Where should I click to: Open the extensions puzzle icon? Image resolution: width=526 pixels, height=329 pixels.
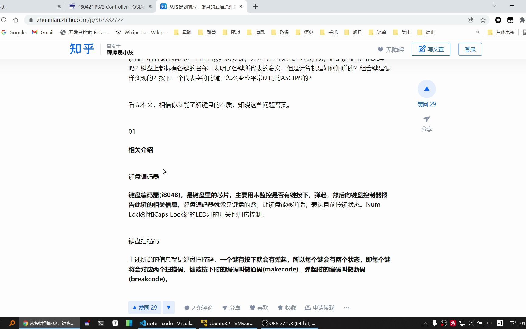(522, 20)
